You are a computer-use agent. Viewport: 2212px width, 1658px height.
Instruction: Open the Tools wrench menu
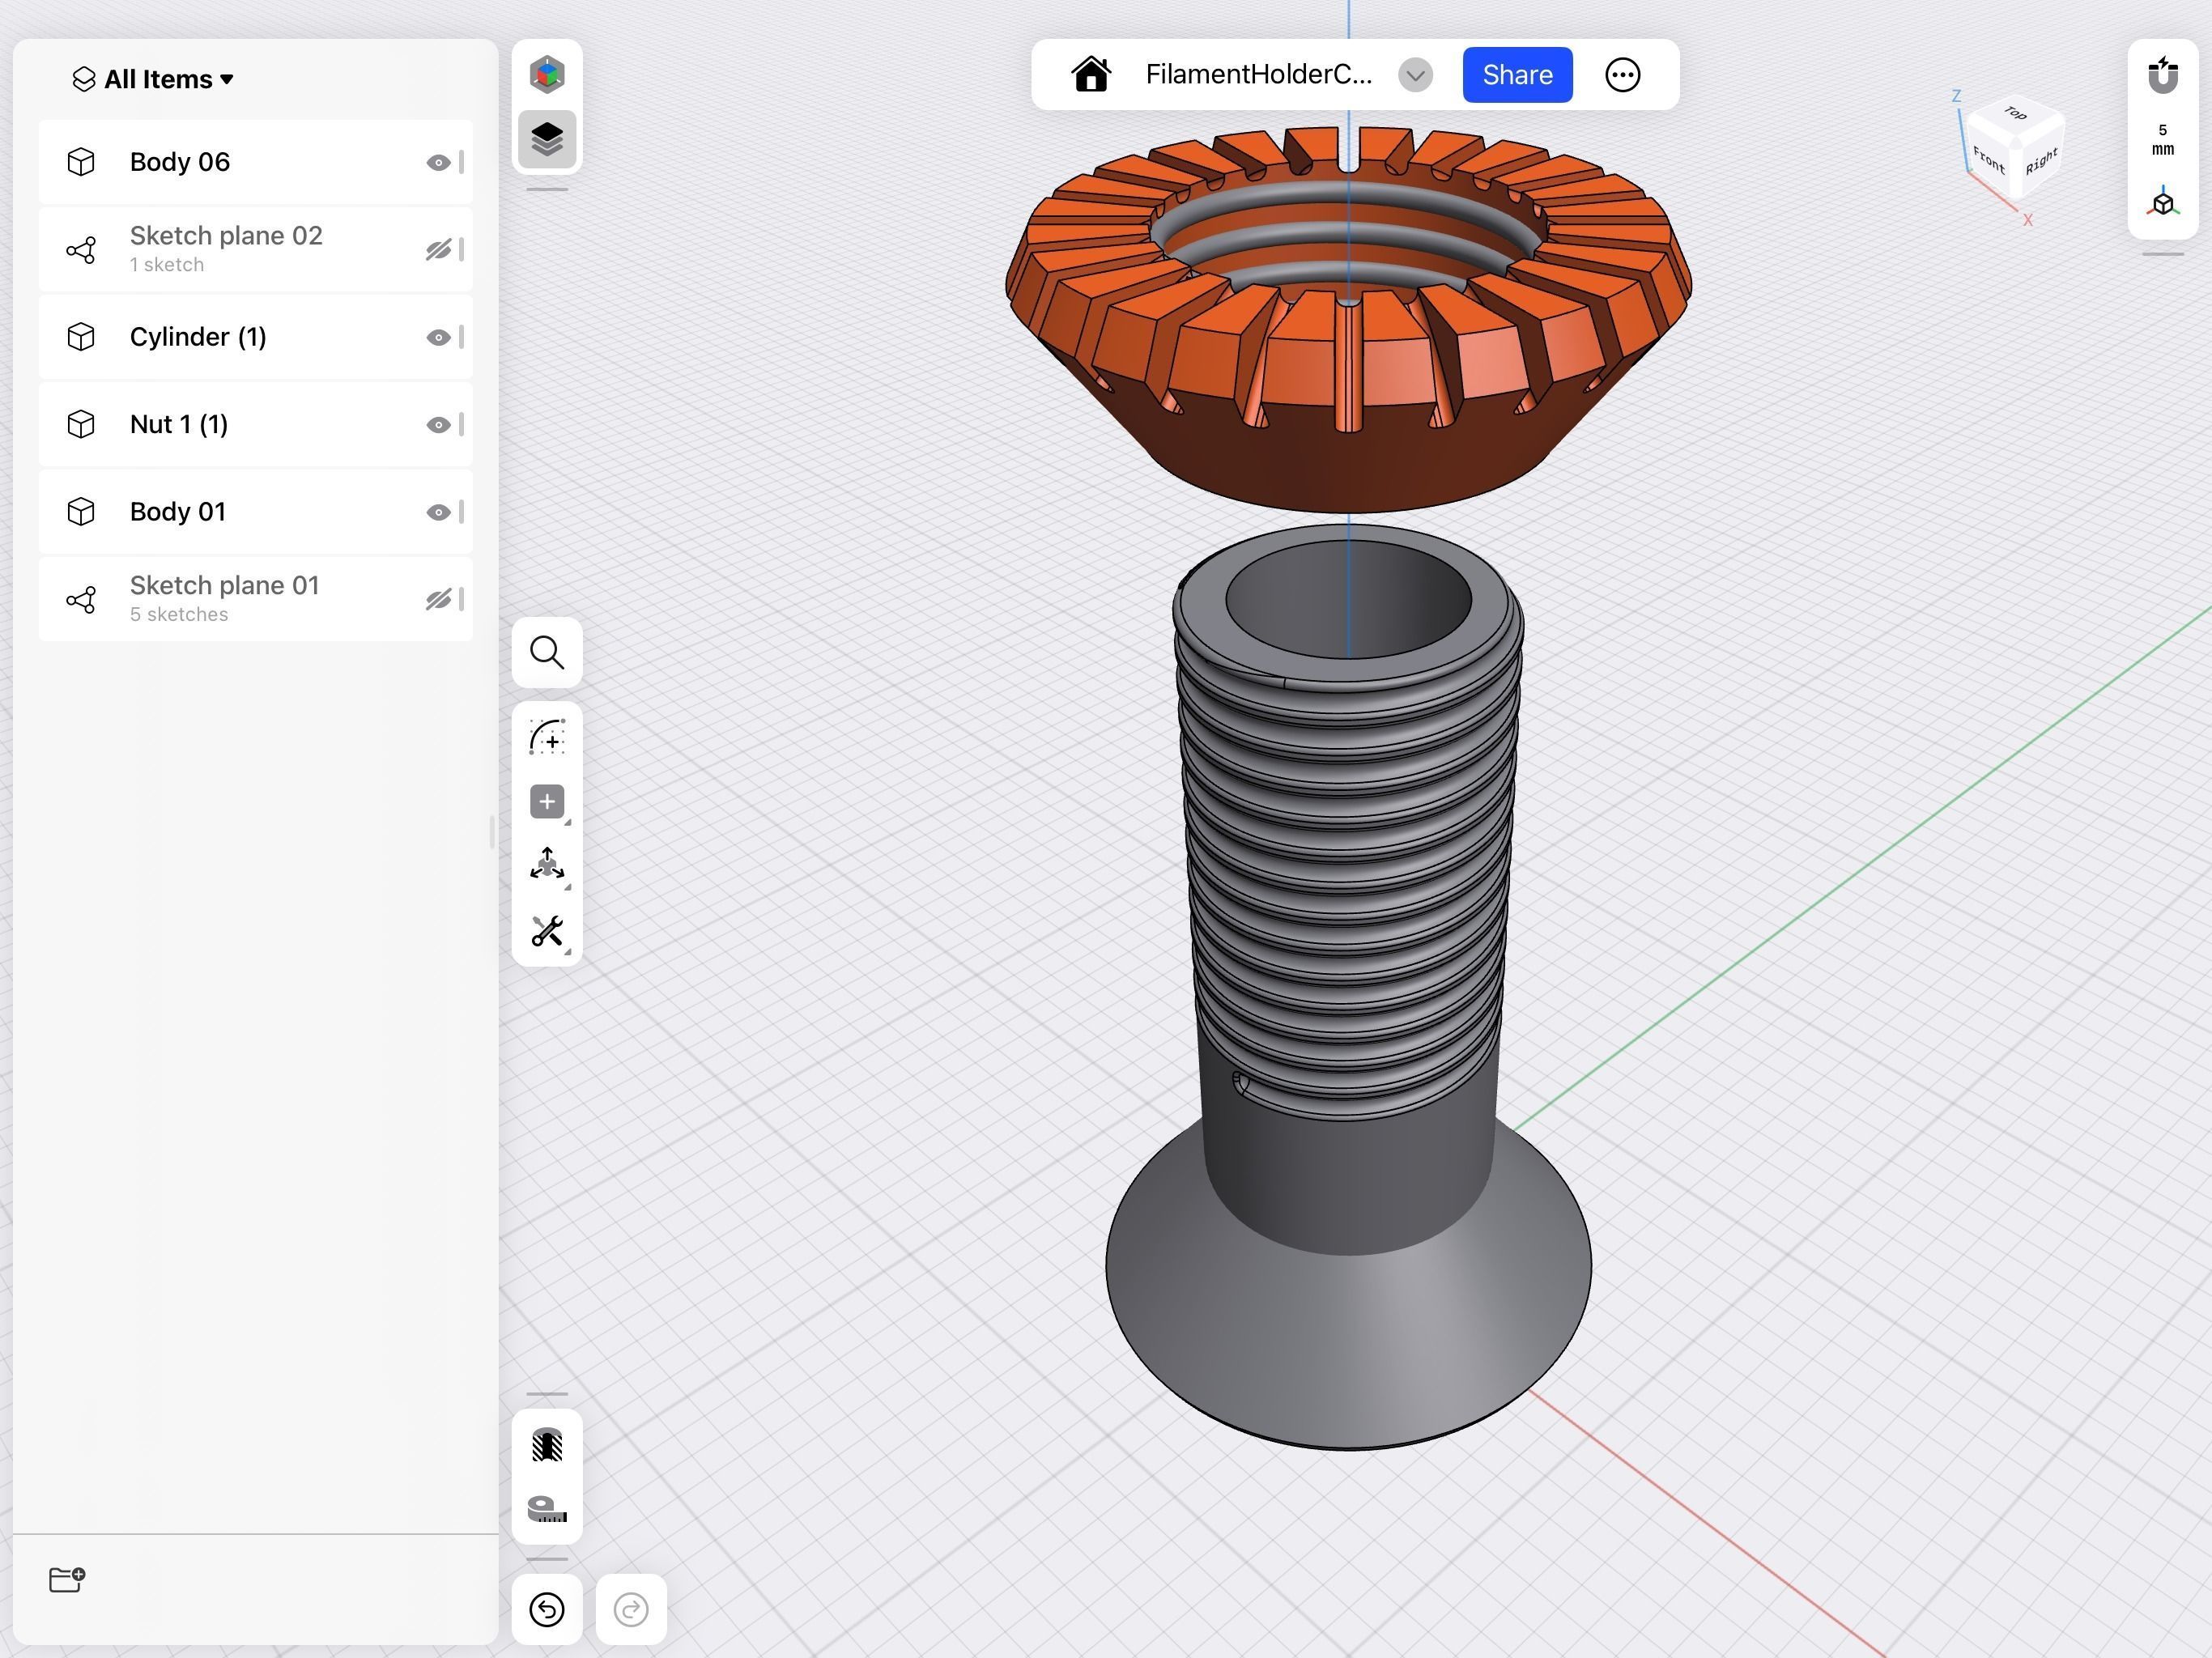547,931
